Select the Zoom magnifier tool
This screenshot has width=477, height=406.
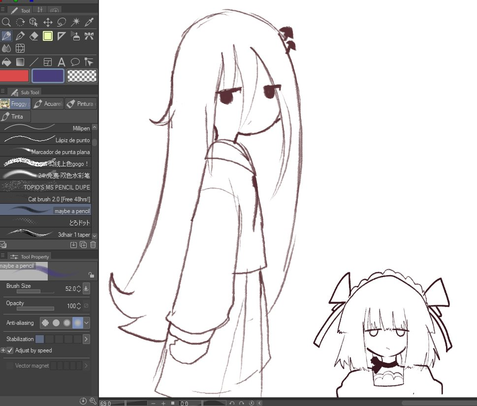[6, 22]
